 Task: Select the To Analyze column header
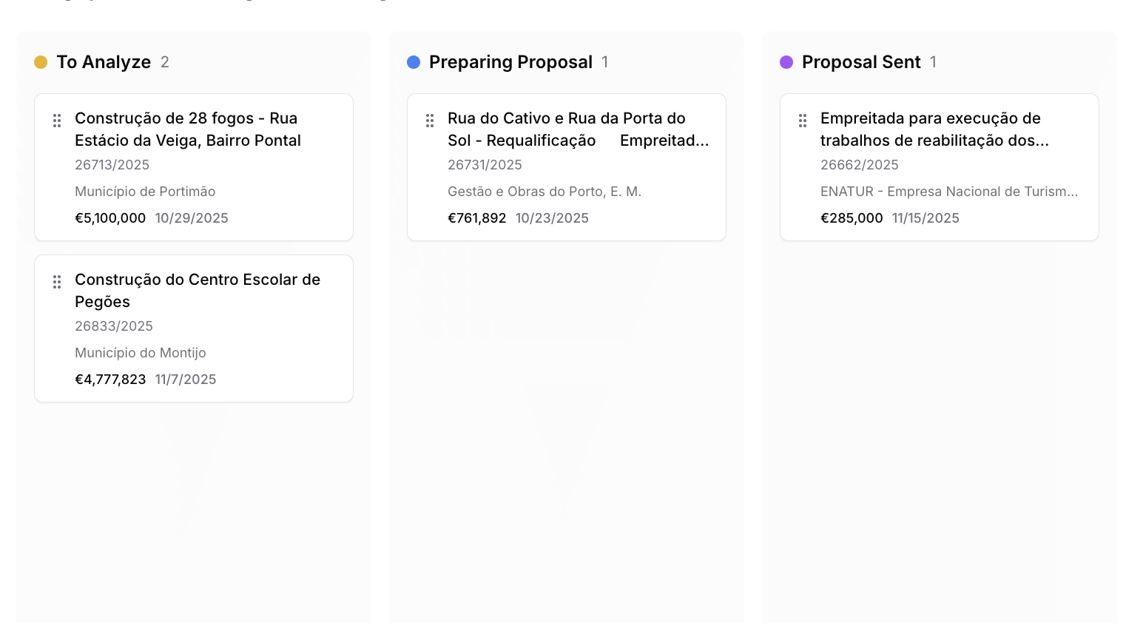[104, 62]
